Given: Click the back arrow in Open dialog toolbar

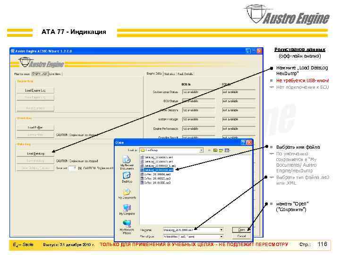Looking at the screenshot, I should point(209,150).
